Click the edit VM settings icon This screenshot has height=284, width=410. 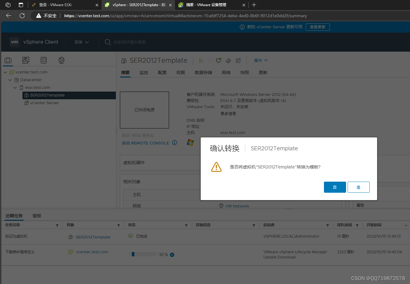point(228,61)
